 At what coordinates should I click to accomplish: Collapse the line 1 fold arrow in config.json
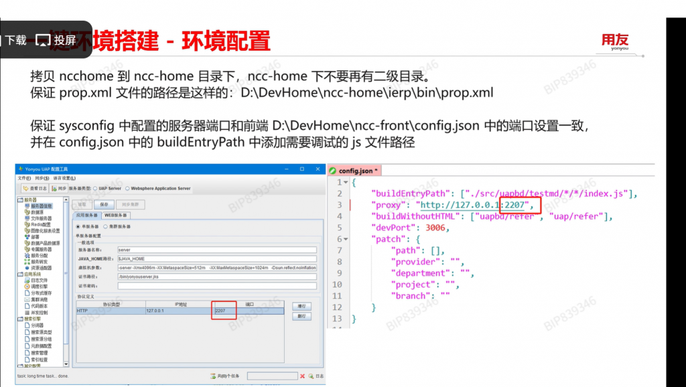pos(345,182)
